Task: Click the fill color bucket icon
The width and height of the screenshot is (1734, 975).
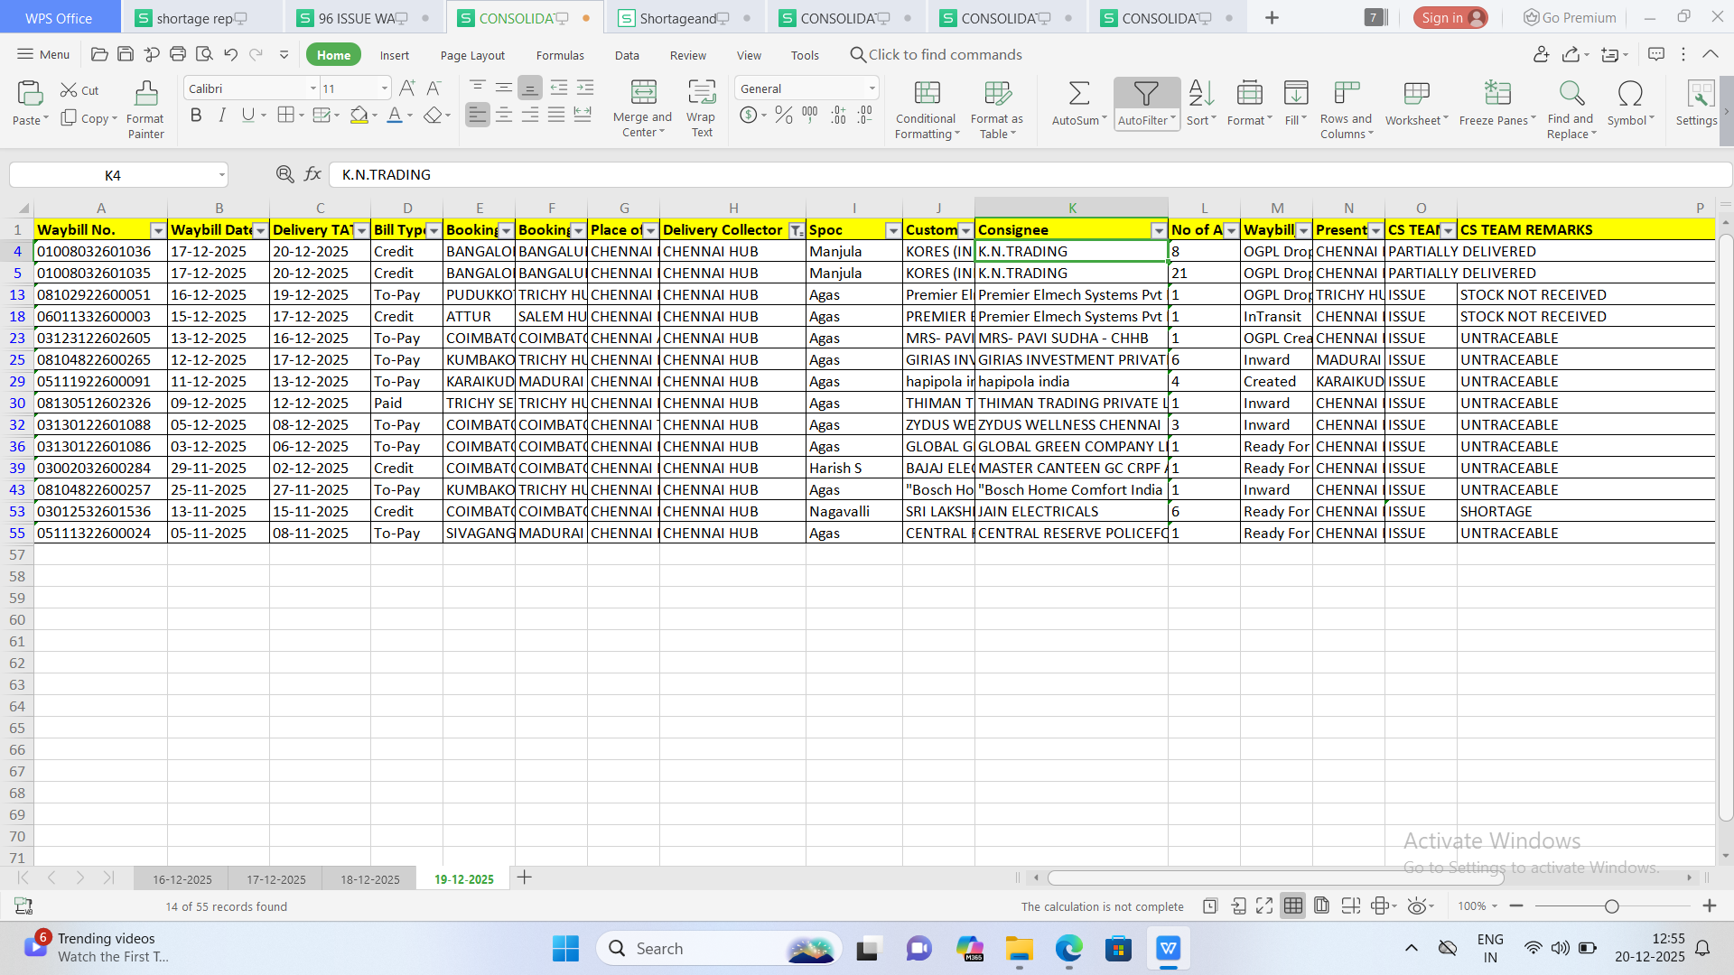Action: click(359, 116)
